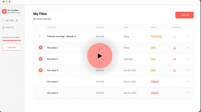Click the Status column header

(153, 27)
